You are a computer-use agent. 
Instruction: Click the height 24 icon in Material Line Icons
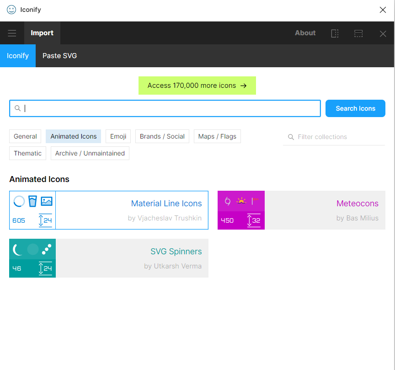pos(45,220)
